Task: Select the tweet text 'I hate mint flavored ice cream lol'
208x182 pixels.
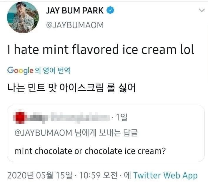Action: (x=101, y=49)
